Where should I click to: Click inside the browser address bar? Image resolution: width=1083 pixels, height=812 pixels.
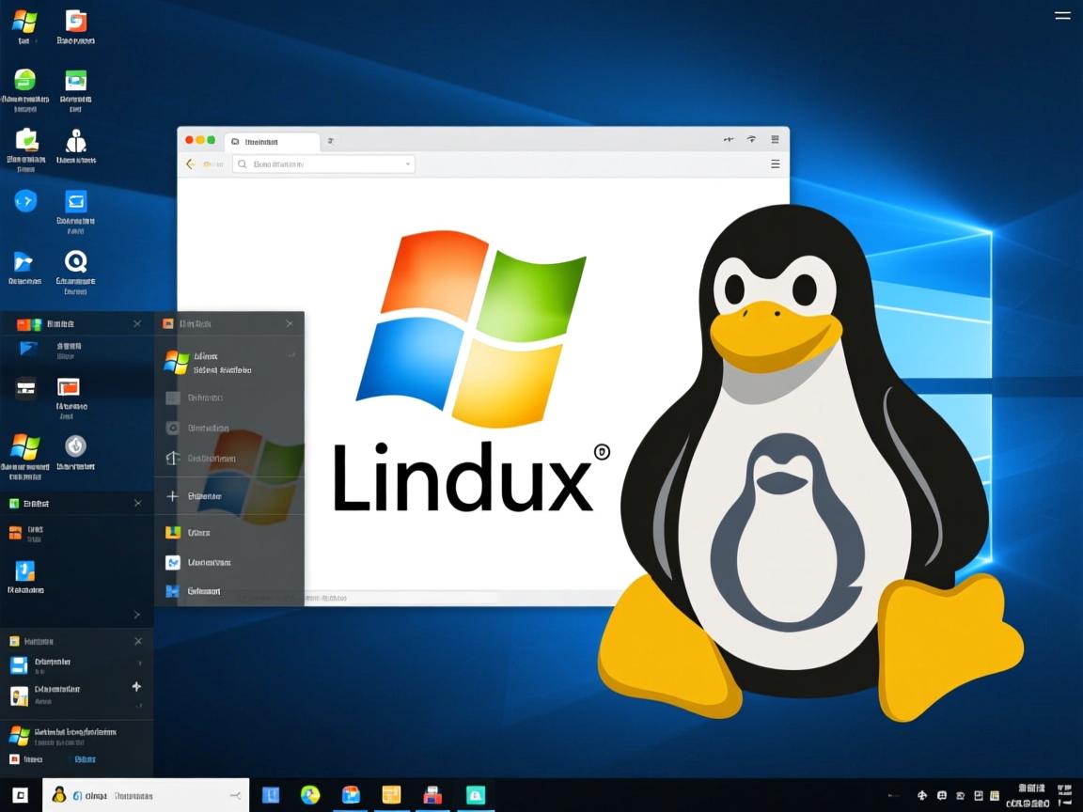pos(320,164)
